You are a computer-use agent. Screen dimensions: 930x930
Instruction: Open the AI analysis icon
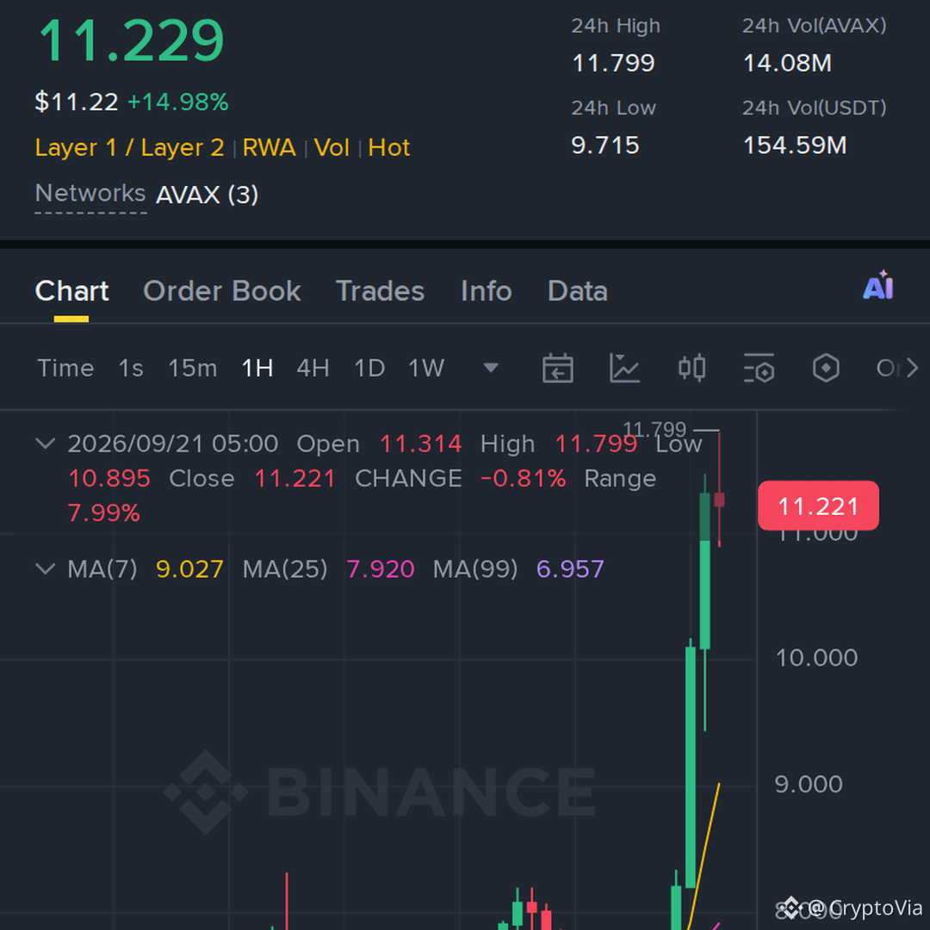[878, 286]
